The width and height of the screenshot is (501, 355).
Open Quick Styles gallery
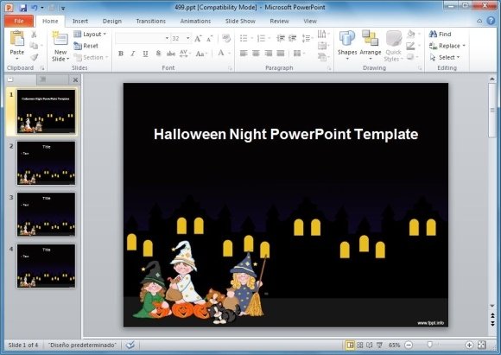[x=393, y=46]
